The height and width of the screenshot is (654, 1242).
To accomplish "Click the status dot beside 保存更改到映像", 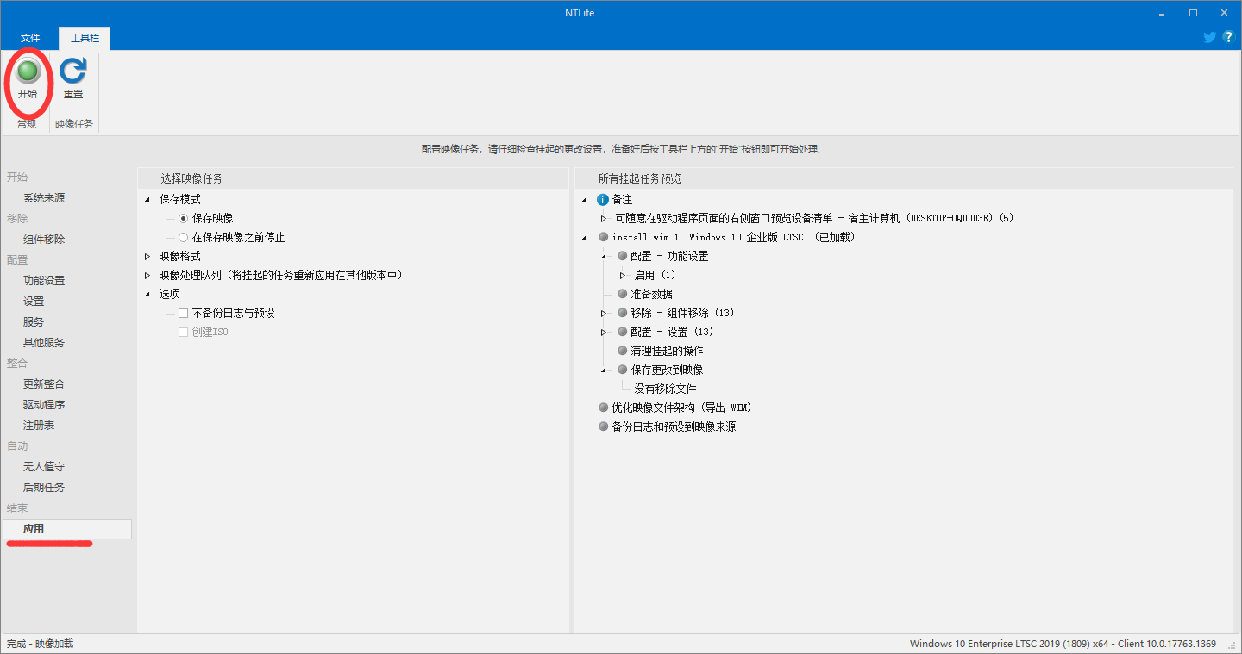I will click(622, 370).
